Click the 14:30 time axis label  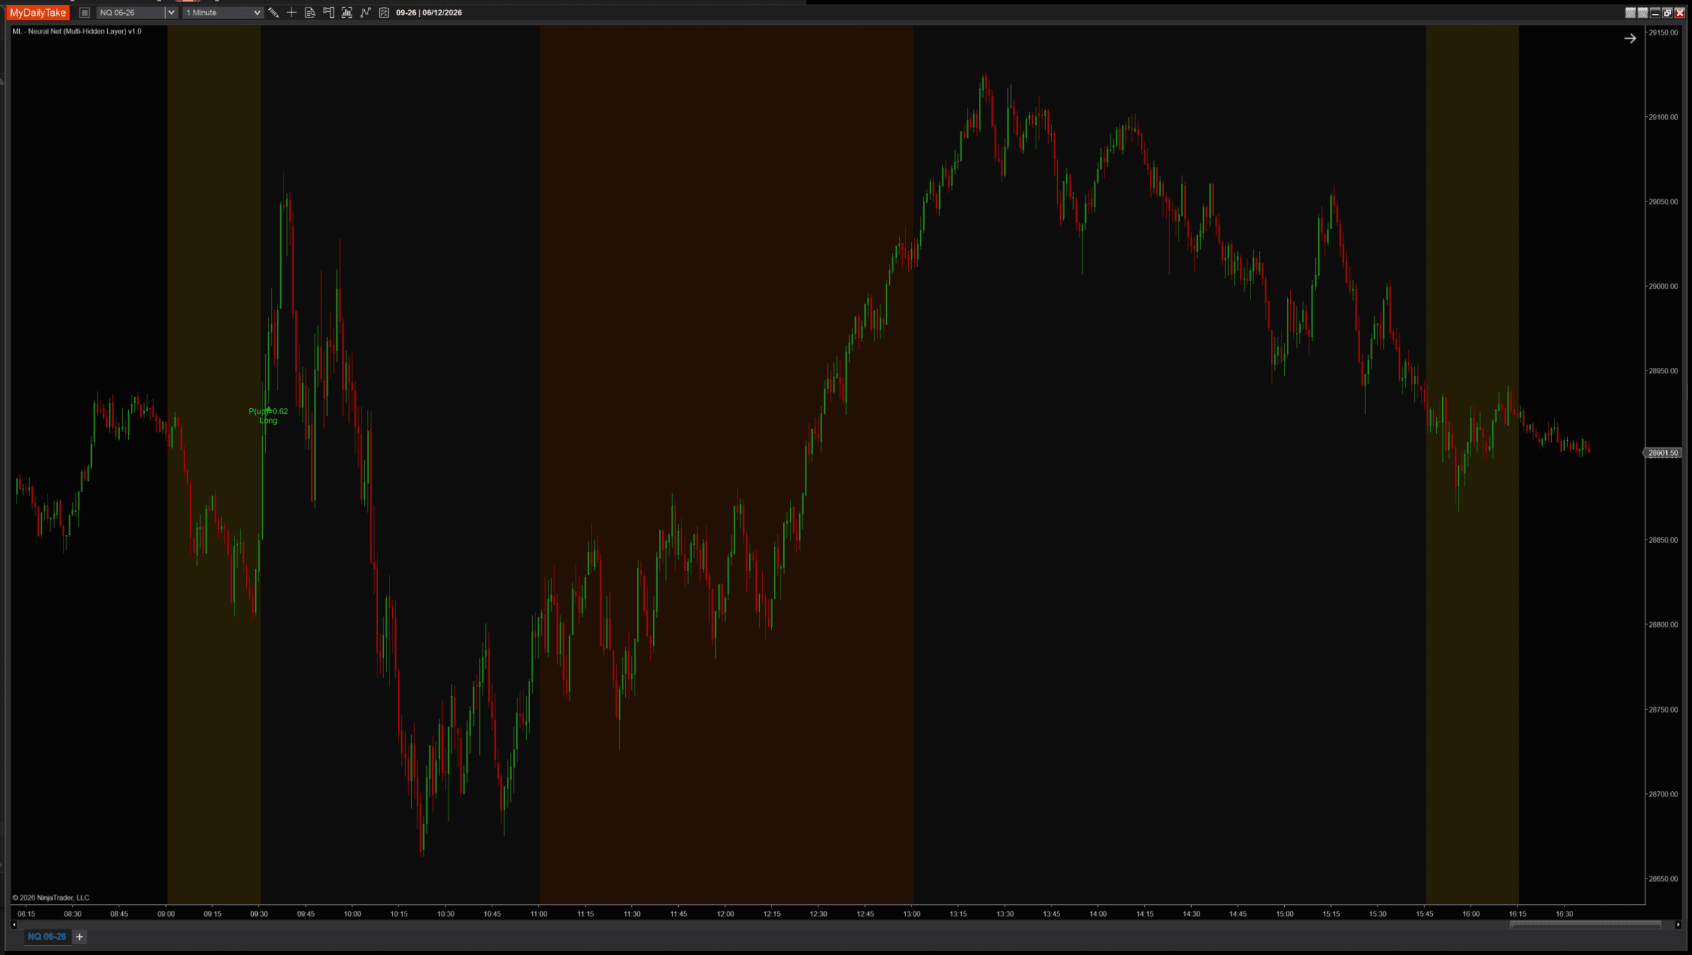[x=1192, y=914]
